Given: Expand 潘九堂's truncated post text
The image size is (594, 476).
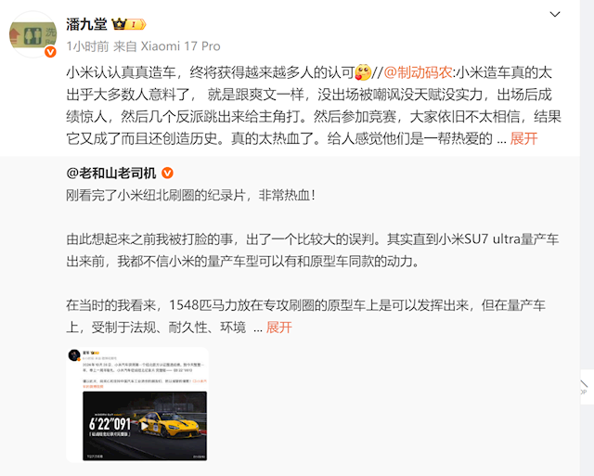Looking at the screenshot, I should [523, 138].
